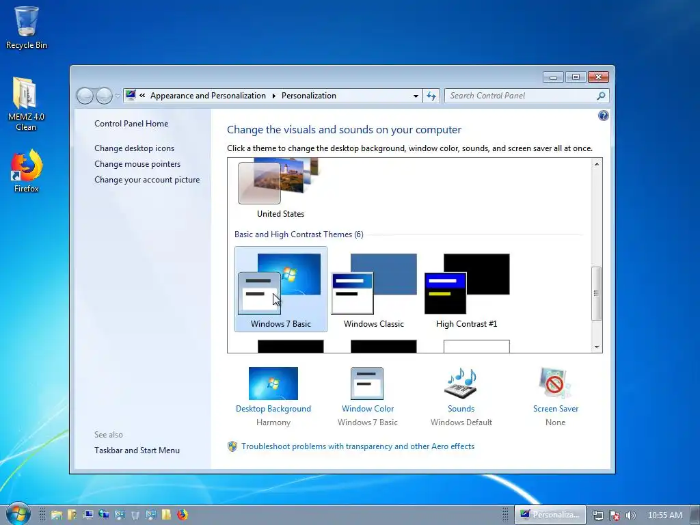Open the address bar history dropdown
700x525 pixels.
(x=416, y=96)
